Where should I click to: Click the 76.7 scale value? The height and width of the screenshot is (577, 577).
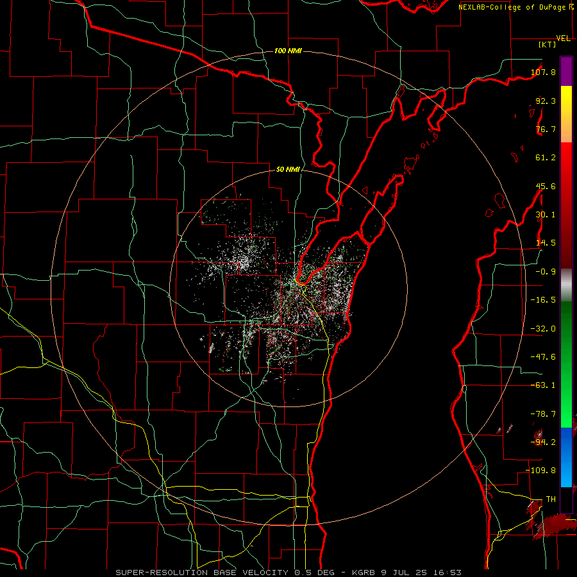coord(546,129)
